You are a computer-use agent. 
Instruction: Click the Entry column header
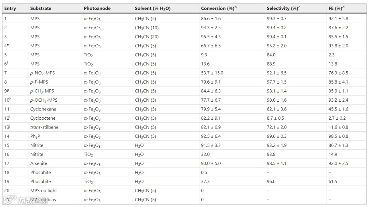10,9
